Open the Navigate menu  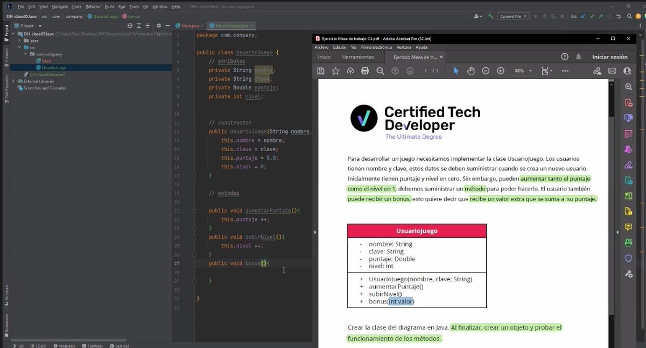coord(60,7)
